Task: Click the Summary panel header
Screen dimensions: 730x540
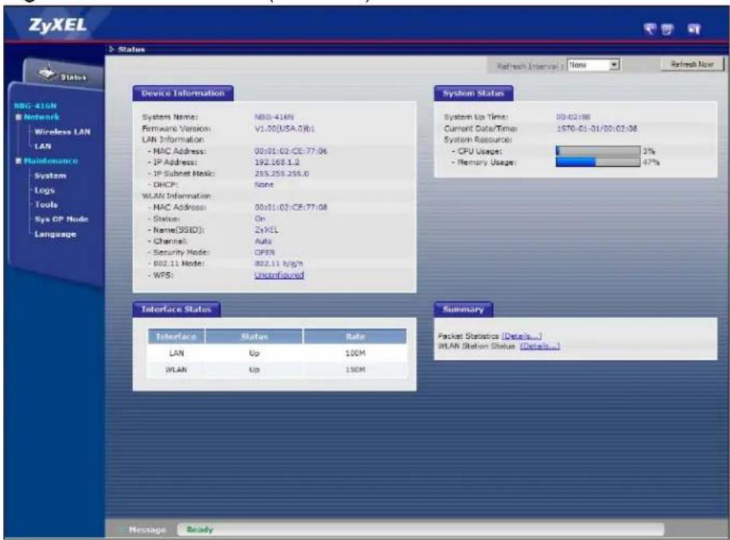Action: (464, 309)
